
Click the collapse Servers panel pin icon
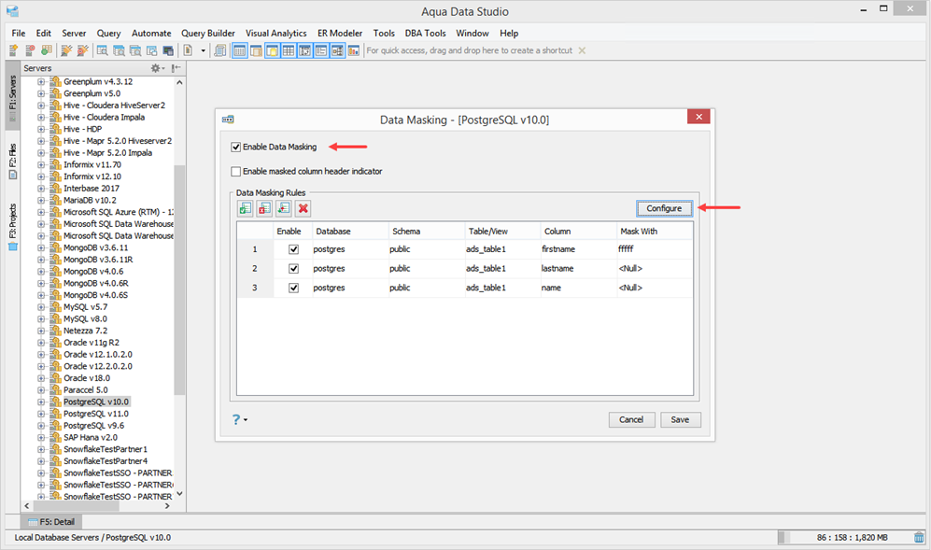176,68
